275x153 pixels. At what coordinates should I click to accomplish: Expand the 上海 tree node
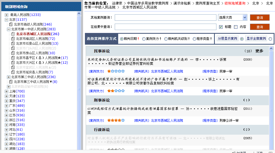6,91
